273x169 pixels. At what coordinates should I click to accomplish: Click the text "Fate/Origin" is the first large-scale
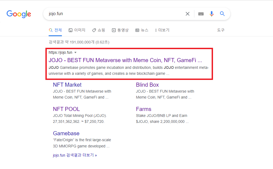[x=82, y=140]
